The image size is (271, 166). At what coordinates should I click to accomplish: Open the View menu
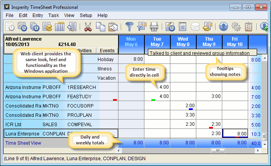click(69, 15)
